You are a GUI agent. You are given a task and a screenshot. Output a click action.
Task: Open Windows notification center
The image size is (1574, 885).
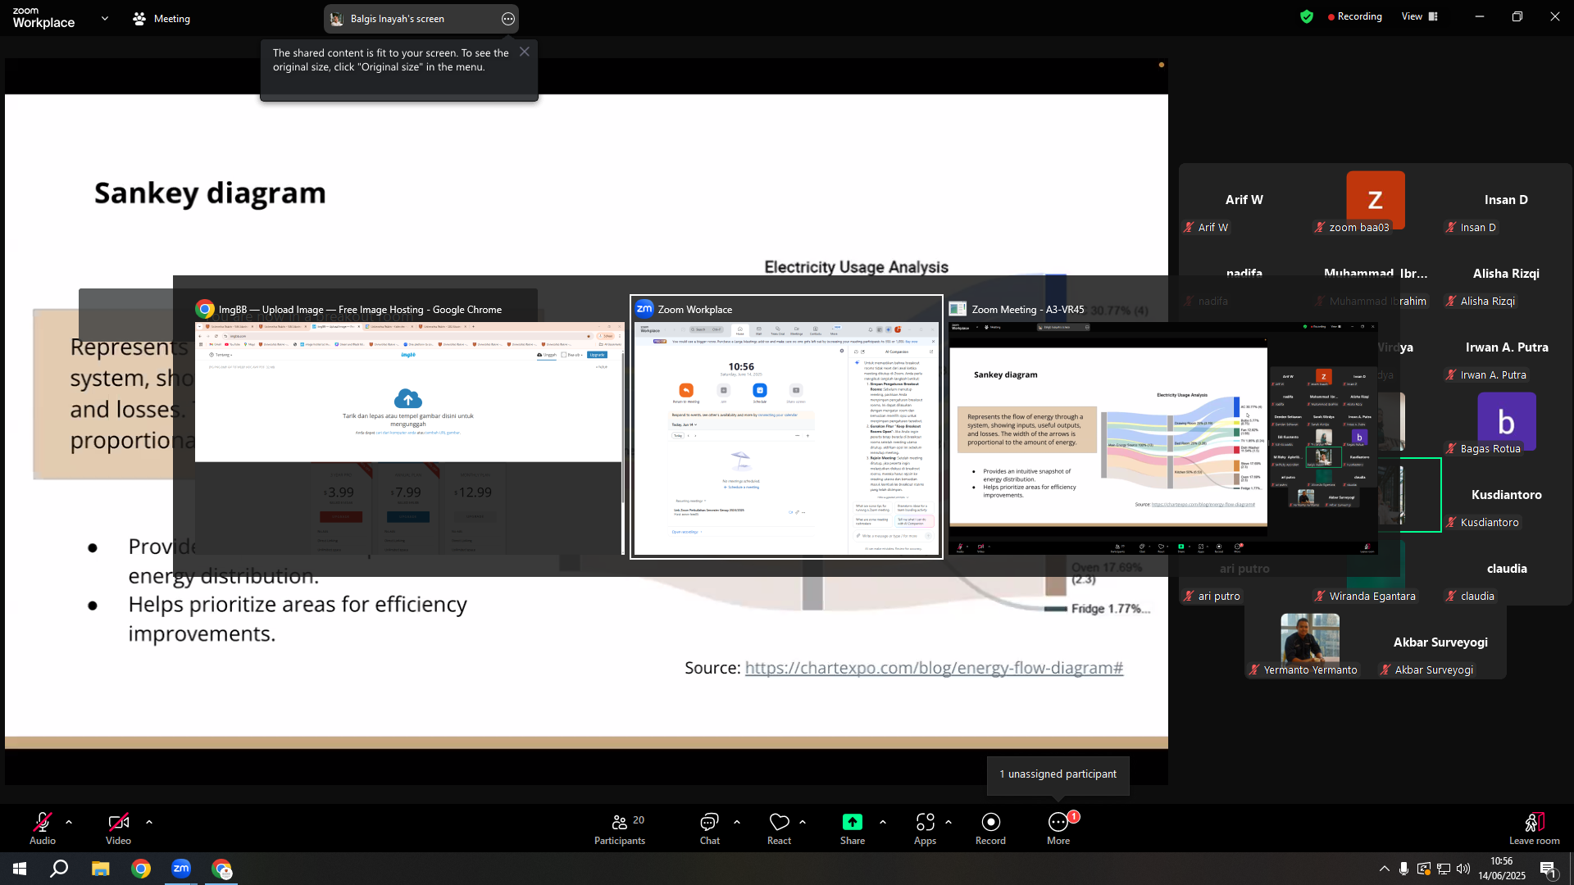click(1549, 869)
